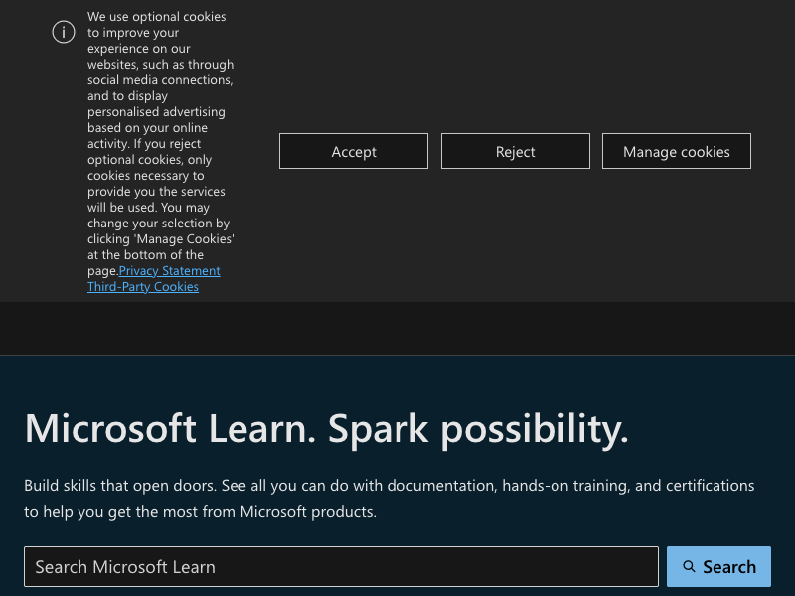795x596 pixels.
Task: Open the Privacy Statement link
Action: (169, 270)
